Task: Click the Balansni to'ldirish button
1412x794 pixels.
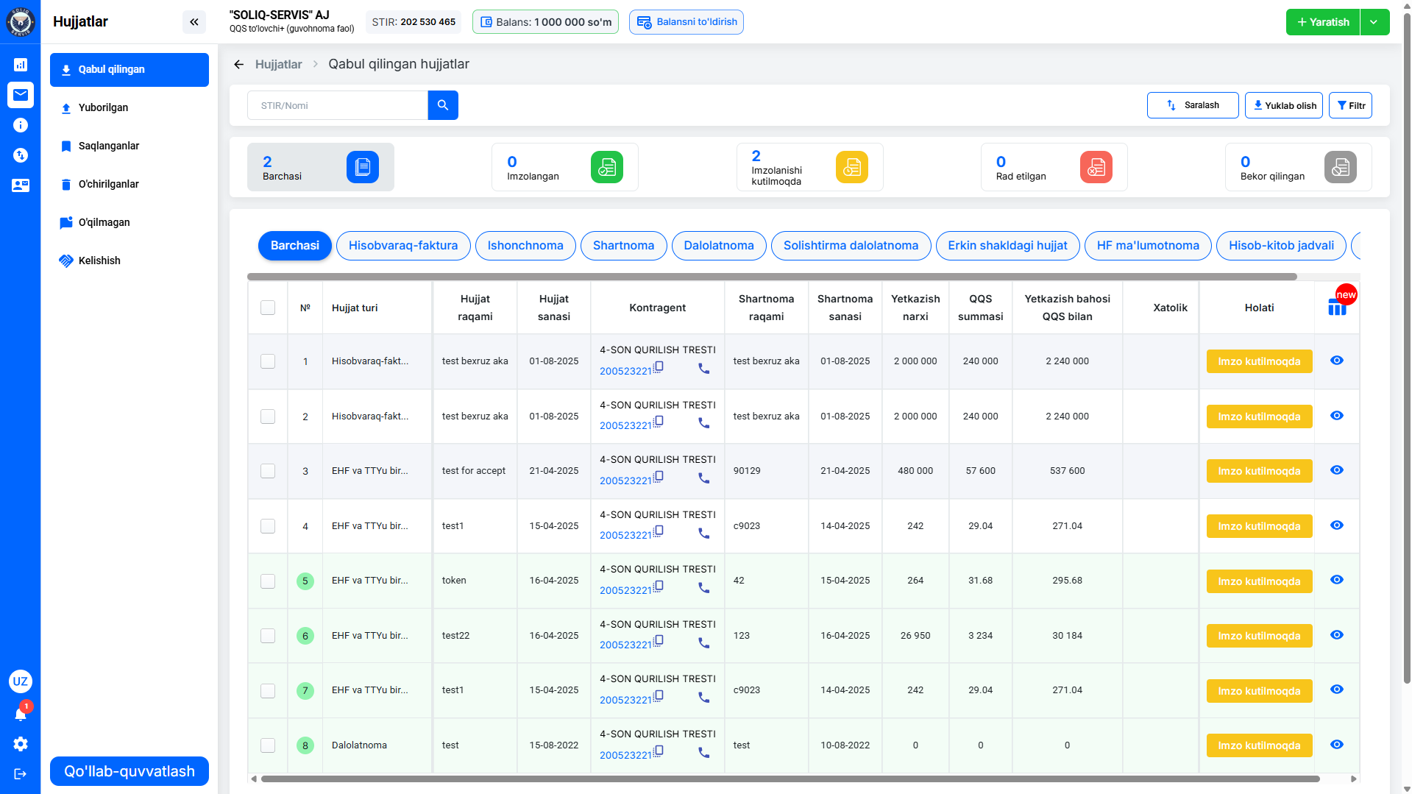Action: tap(686, 22)
